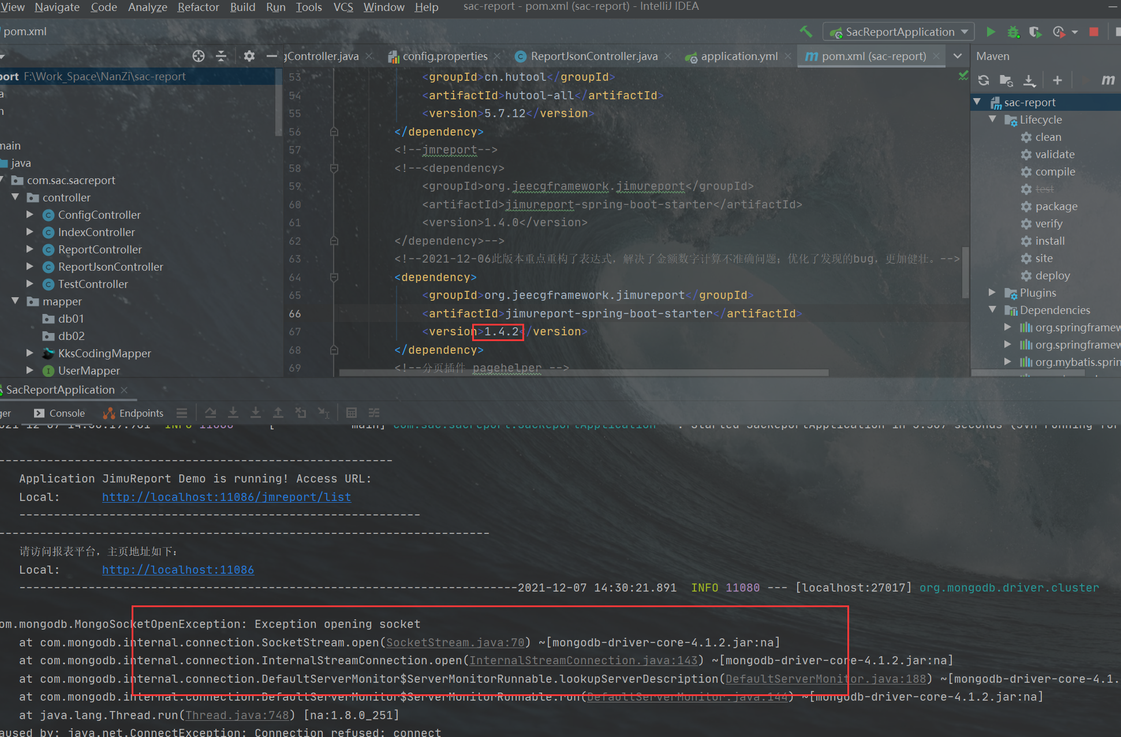Select UserMapper in the project tree
1121x737 pixels.
(89, 371)
